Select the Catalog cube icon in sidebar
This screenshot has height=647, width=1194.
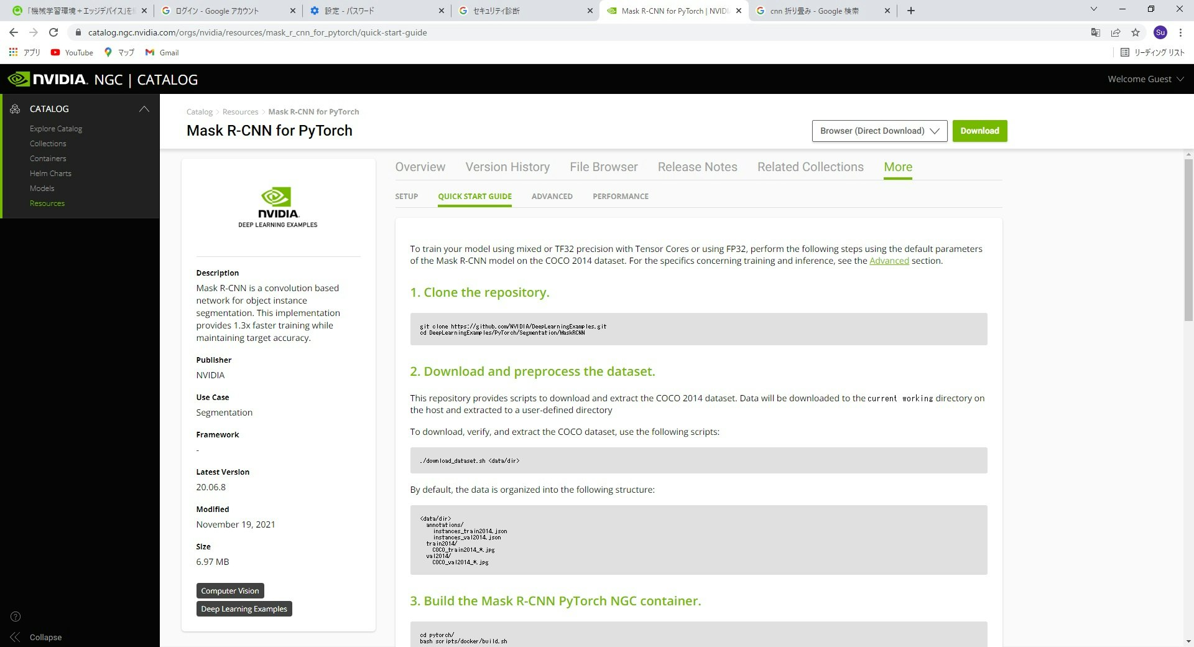point(14,108)
